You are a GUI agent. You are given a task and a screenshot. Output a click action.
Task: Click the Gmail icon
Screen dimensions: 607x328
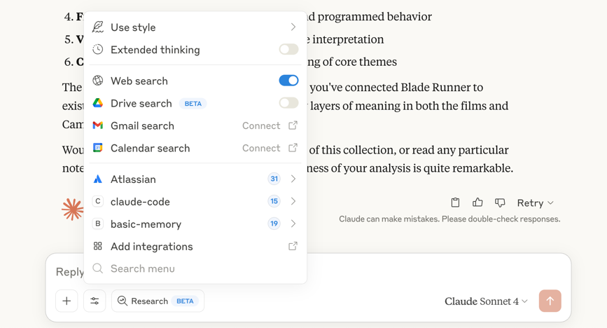click(x=98, y=125)
